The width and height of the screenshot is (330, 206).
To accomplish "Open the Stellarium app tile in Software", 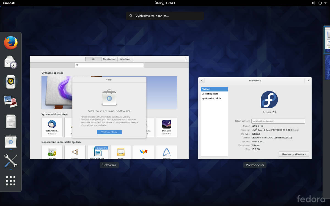I will coord(167,127).
